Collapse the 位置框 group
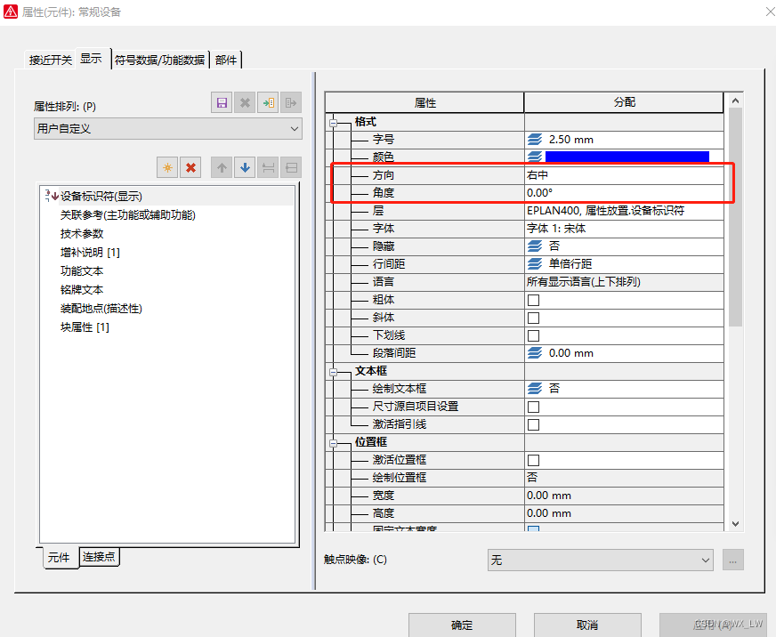The width and height of the screenshot is (776, 637). coord(334,443)
